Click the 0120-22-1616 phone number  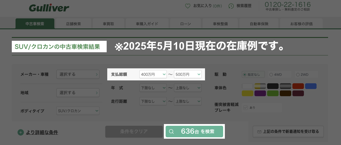[288, 4]
